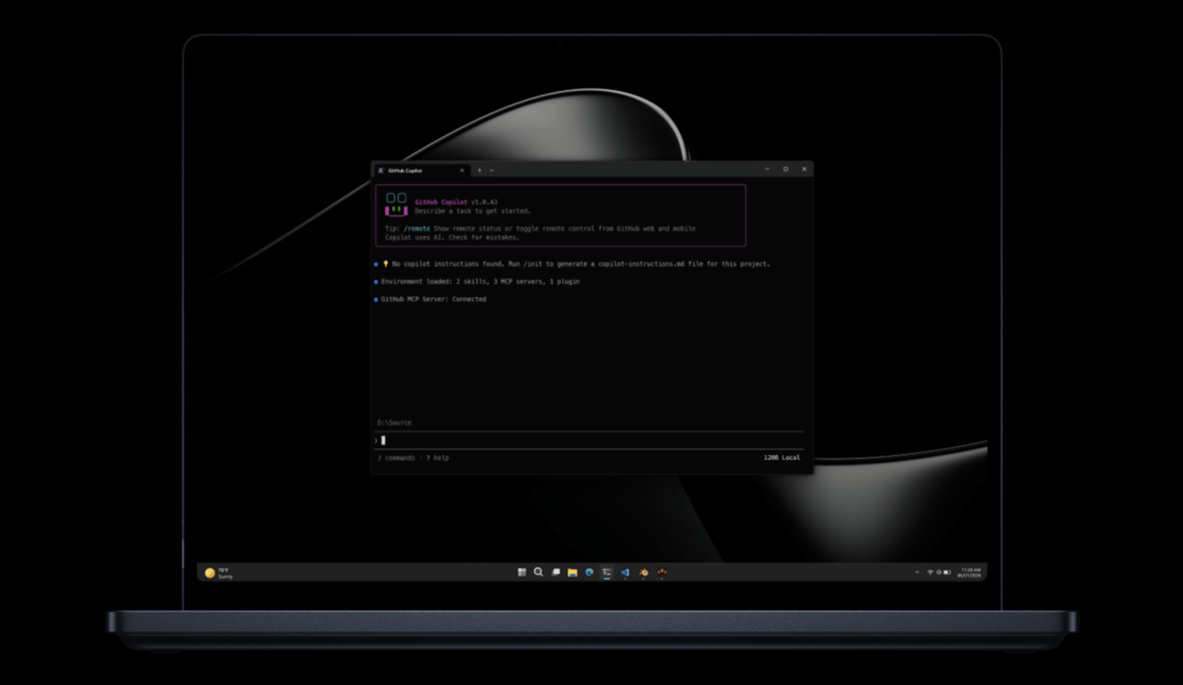Image resolution: width=1183 pixels, height=685 pixels.
Task: Click the D:\Source working directory path
Action: pyautogui.click(x=394, y=422)
